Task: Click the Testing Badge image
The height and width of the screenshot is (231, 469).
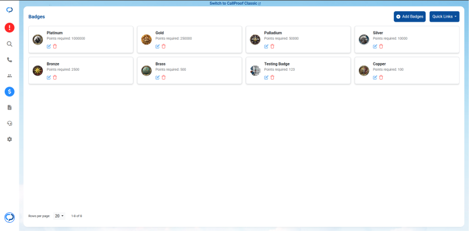Action: click(x=255, y=70)
